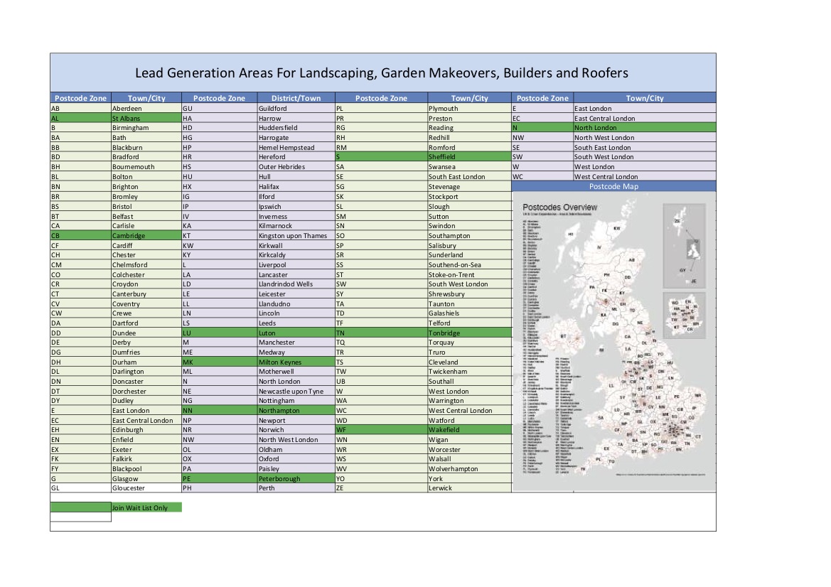Image resolution: width=831 pixels, height=587 pixels.
Task: Select the highlighted Cambridge cell
Action: (x=146, y=236)
